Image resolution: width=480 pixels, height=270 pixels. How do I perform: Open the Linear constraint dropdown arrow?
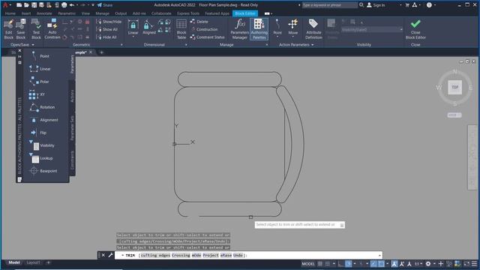coord(133,37)
